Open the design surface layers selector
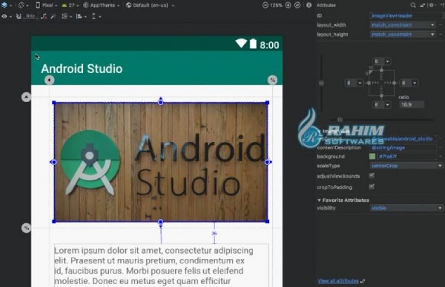The image size is (445, 287). point(6,5)
